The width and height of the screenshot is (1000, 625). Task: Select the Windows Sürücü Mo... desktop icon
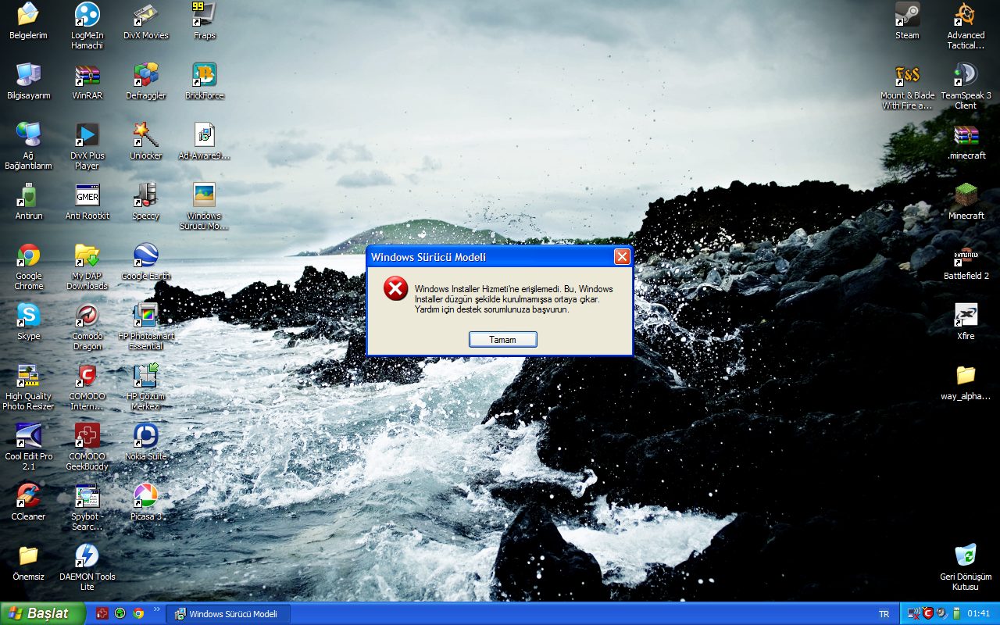coord(205,206)
